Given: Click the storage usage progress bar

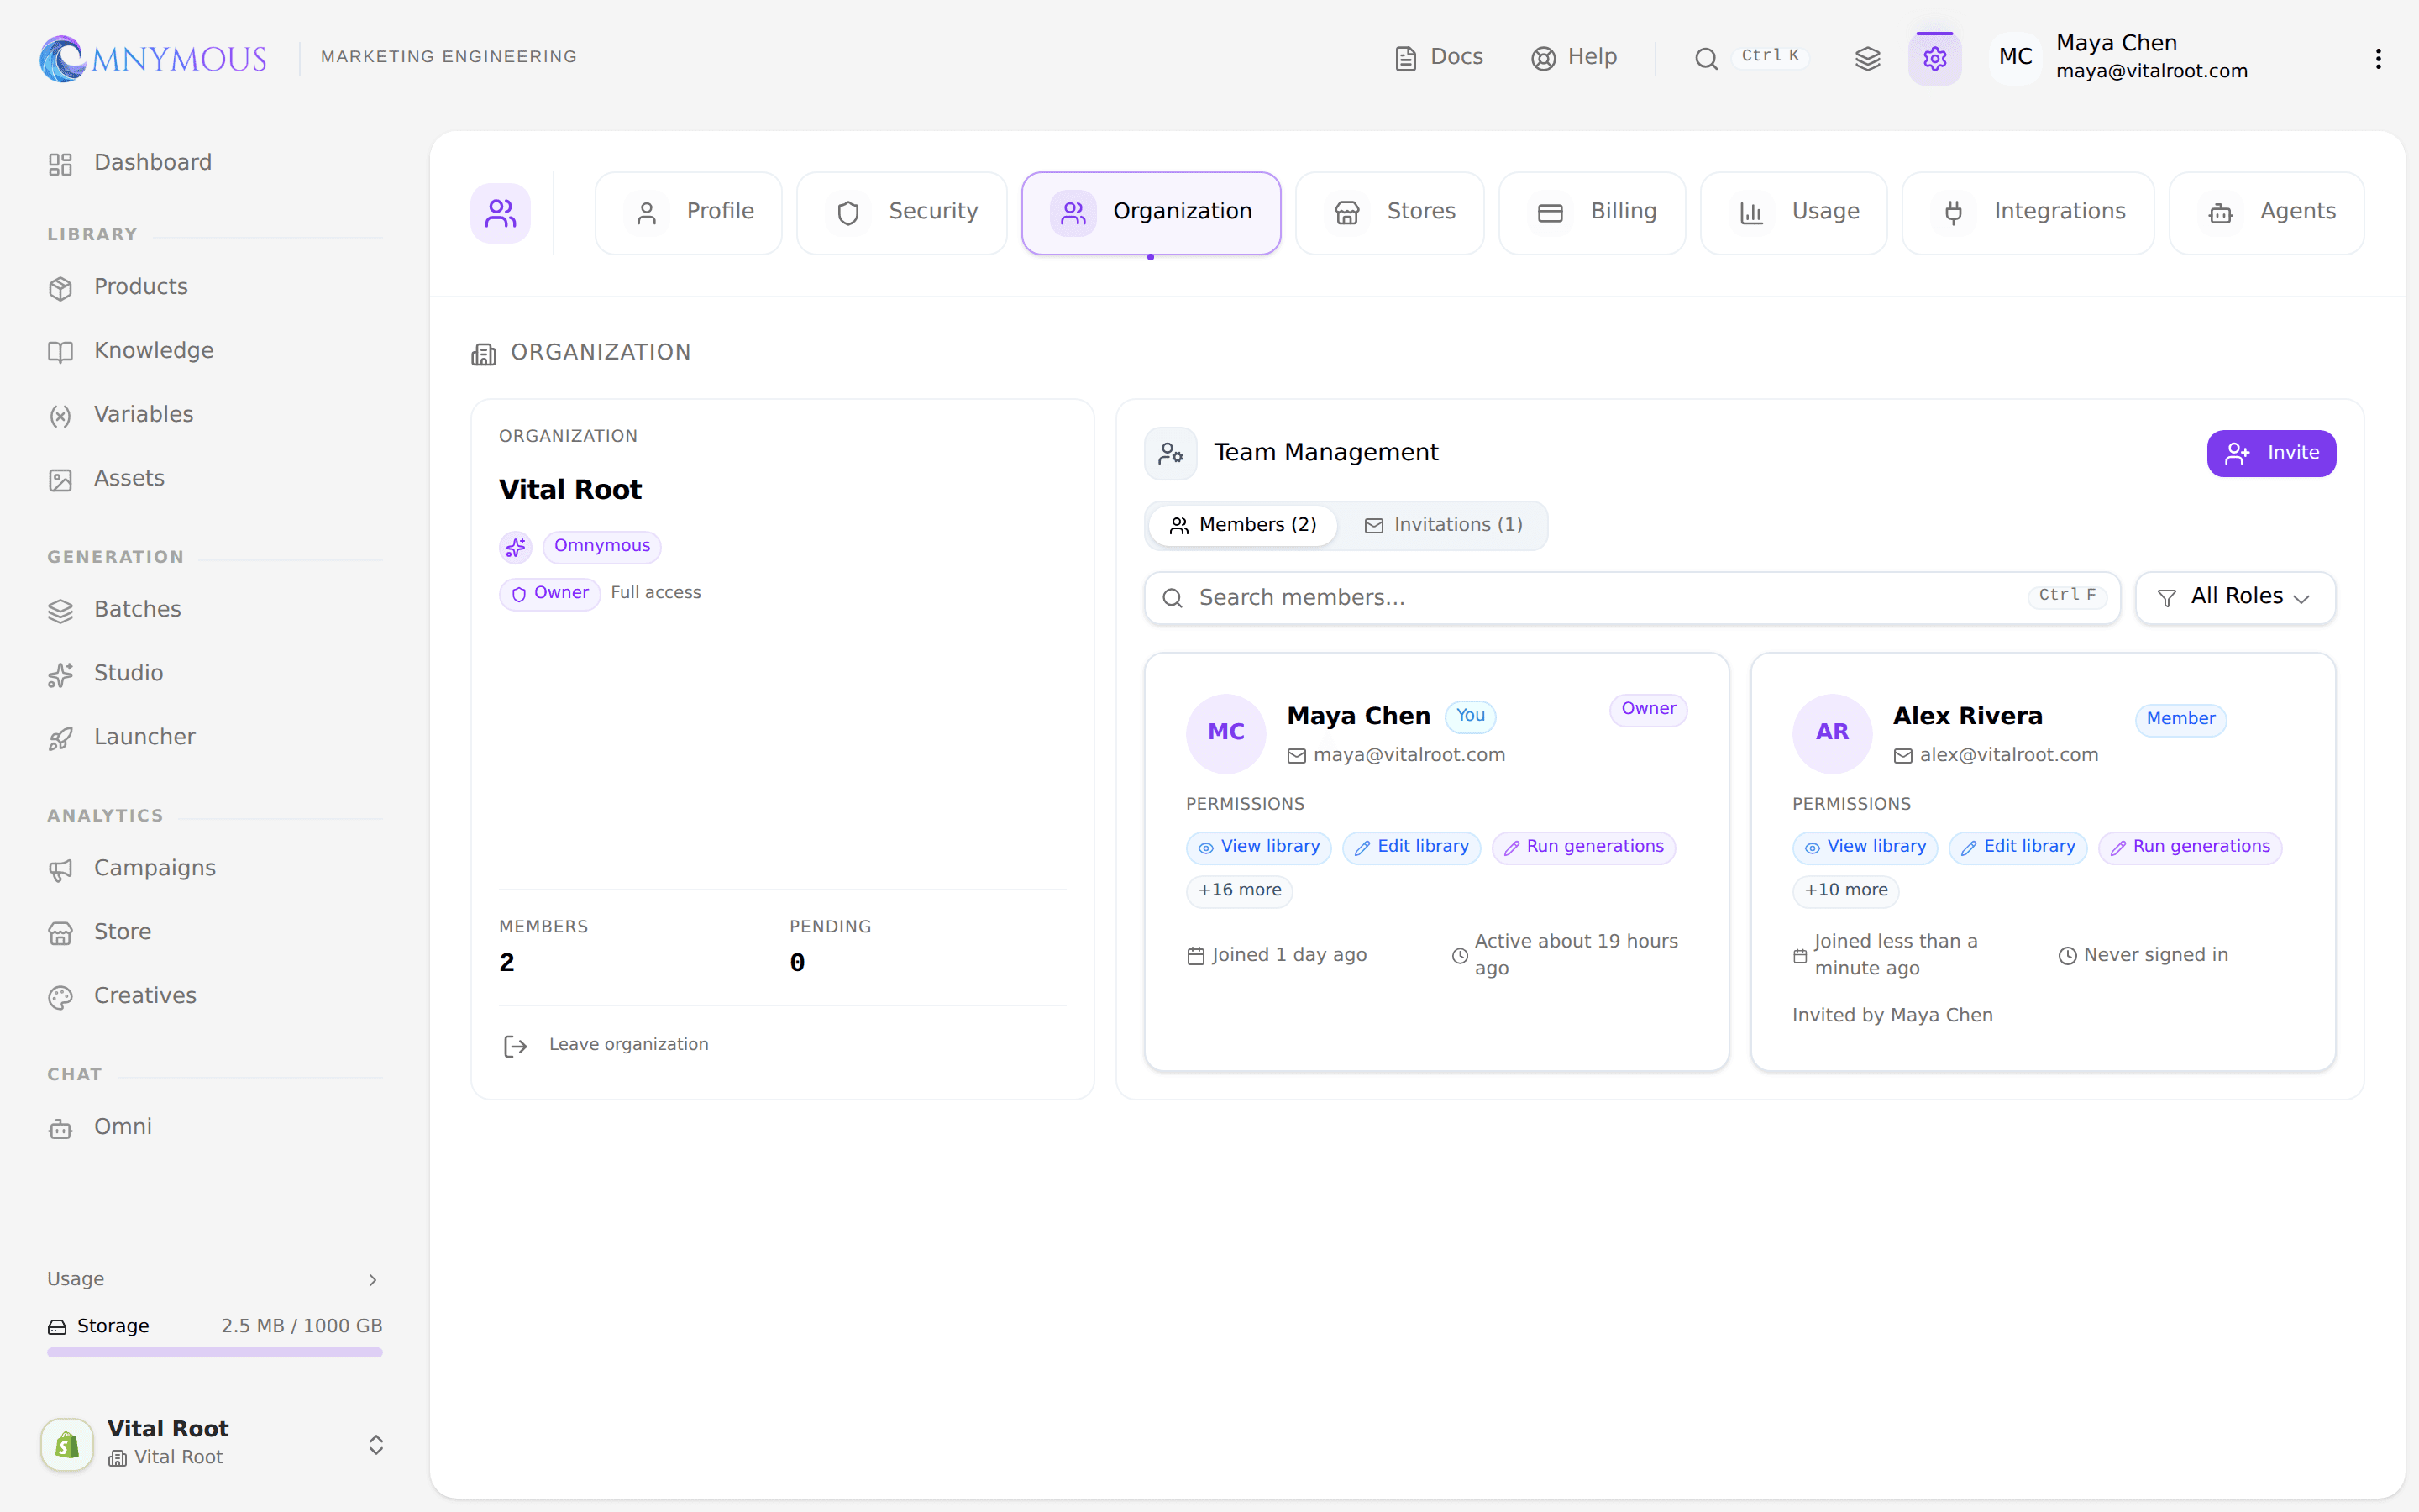Looking at the screenshot, I should click(215, 1352).
